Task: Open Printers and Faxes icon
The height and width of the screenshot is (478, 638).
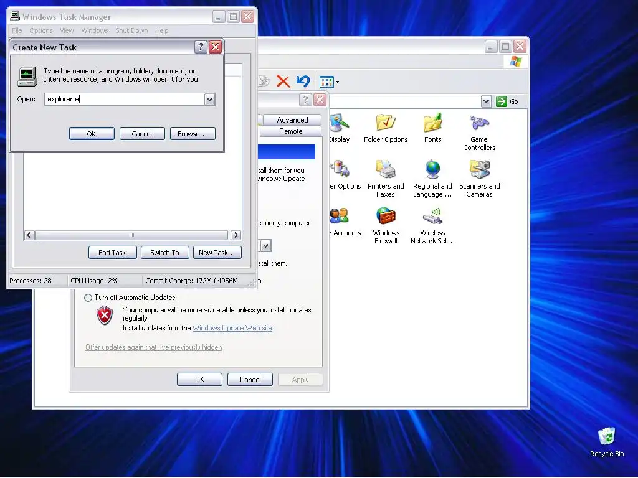Action: click(385, 179)
